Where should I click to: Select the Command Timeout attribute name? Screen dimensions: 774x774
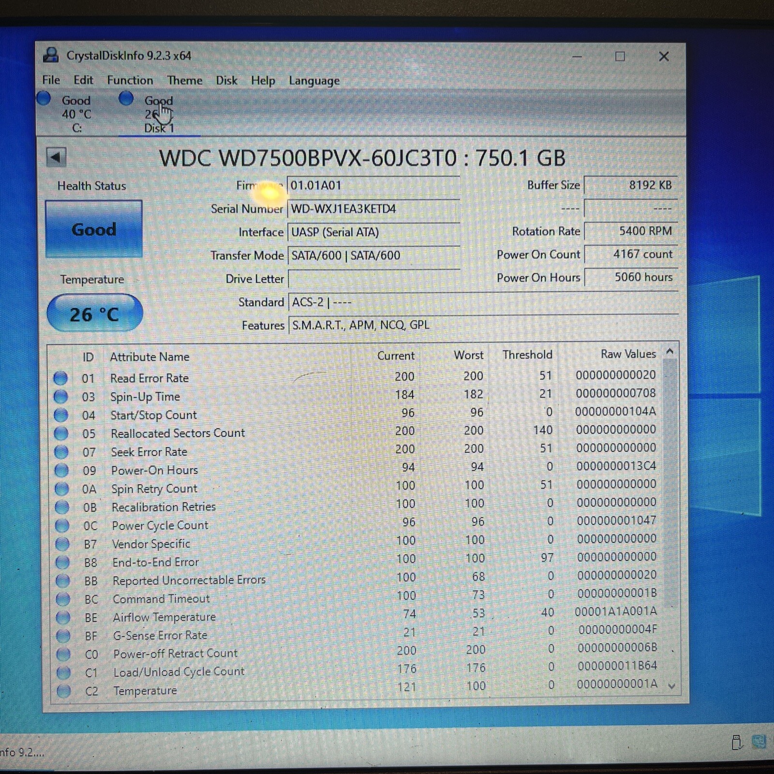[x=161, y=599]
